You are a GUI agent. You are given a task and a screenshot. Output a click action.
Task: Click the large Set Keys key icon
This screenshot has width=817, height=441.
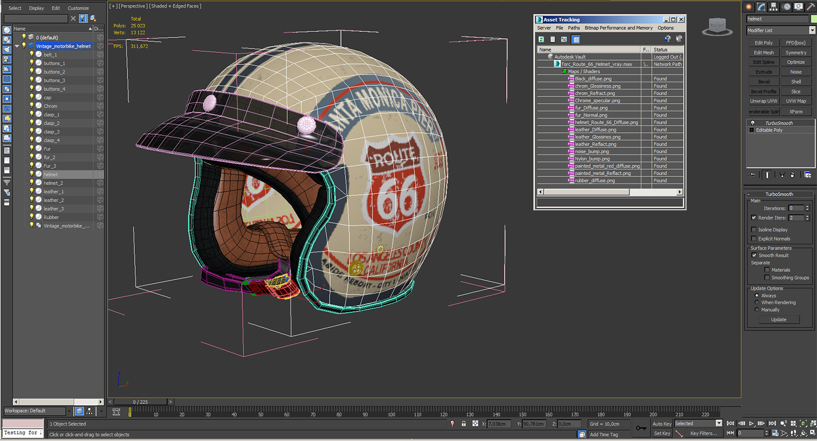coord(640,428)
